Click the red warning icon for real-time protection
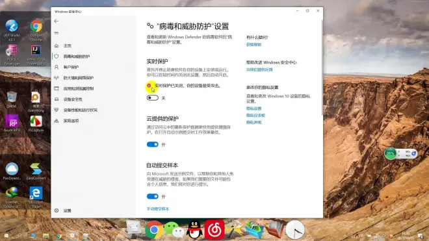The width and height of the screenshot is (429, 241). pyautogui.click(x=149, y=86)
